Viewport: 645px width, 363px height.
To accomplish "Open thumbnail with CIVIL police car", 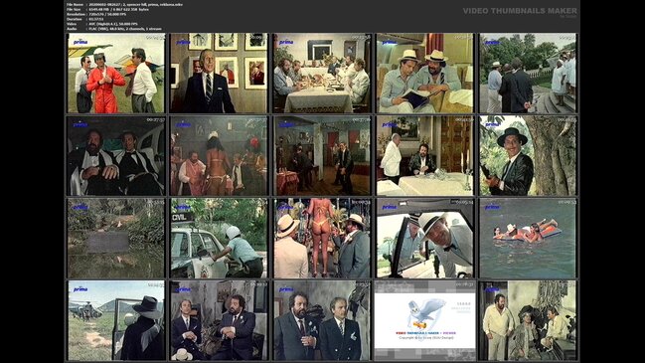I will tap(219, 239).
